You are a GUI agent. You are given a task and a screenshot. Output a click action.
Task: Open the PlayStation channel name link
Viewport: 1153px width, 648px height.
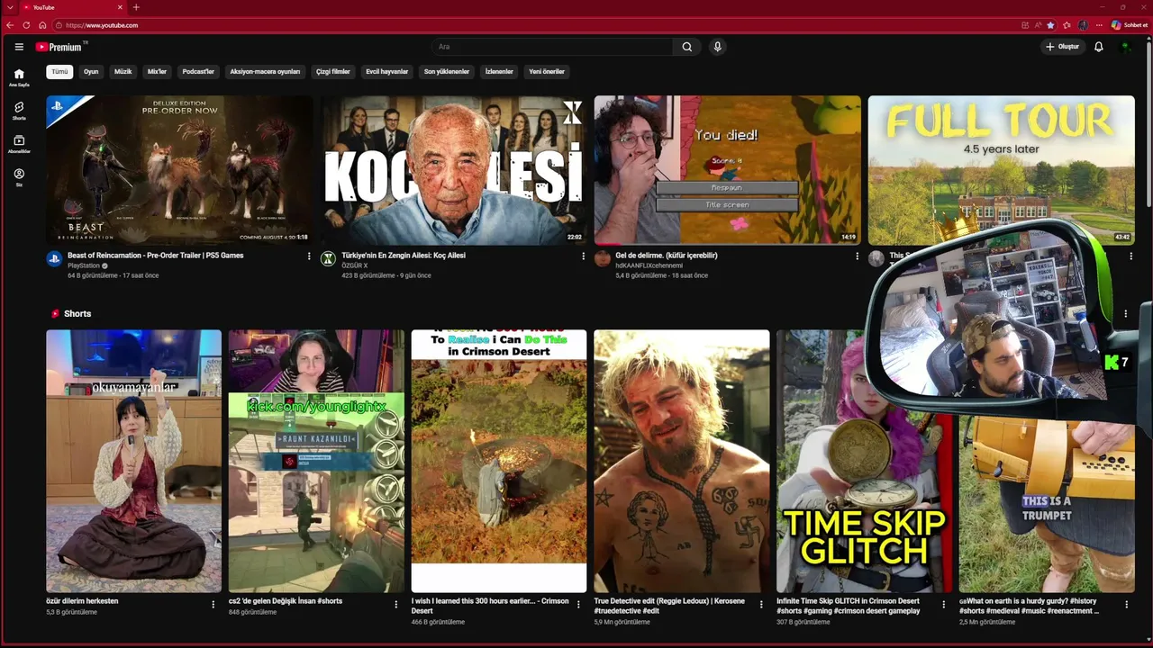pyautogui.click(x=84, y=266)
